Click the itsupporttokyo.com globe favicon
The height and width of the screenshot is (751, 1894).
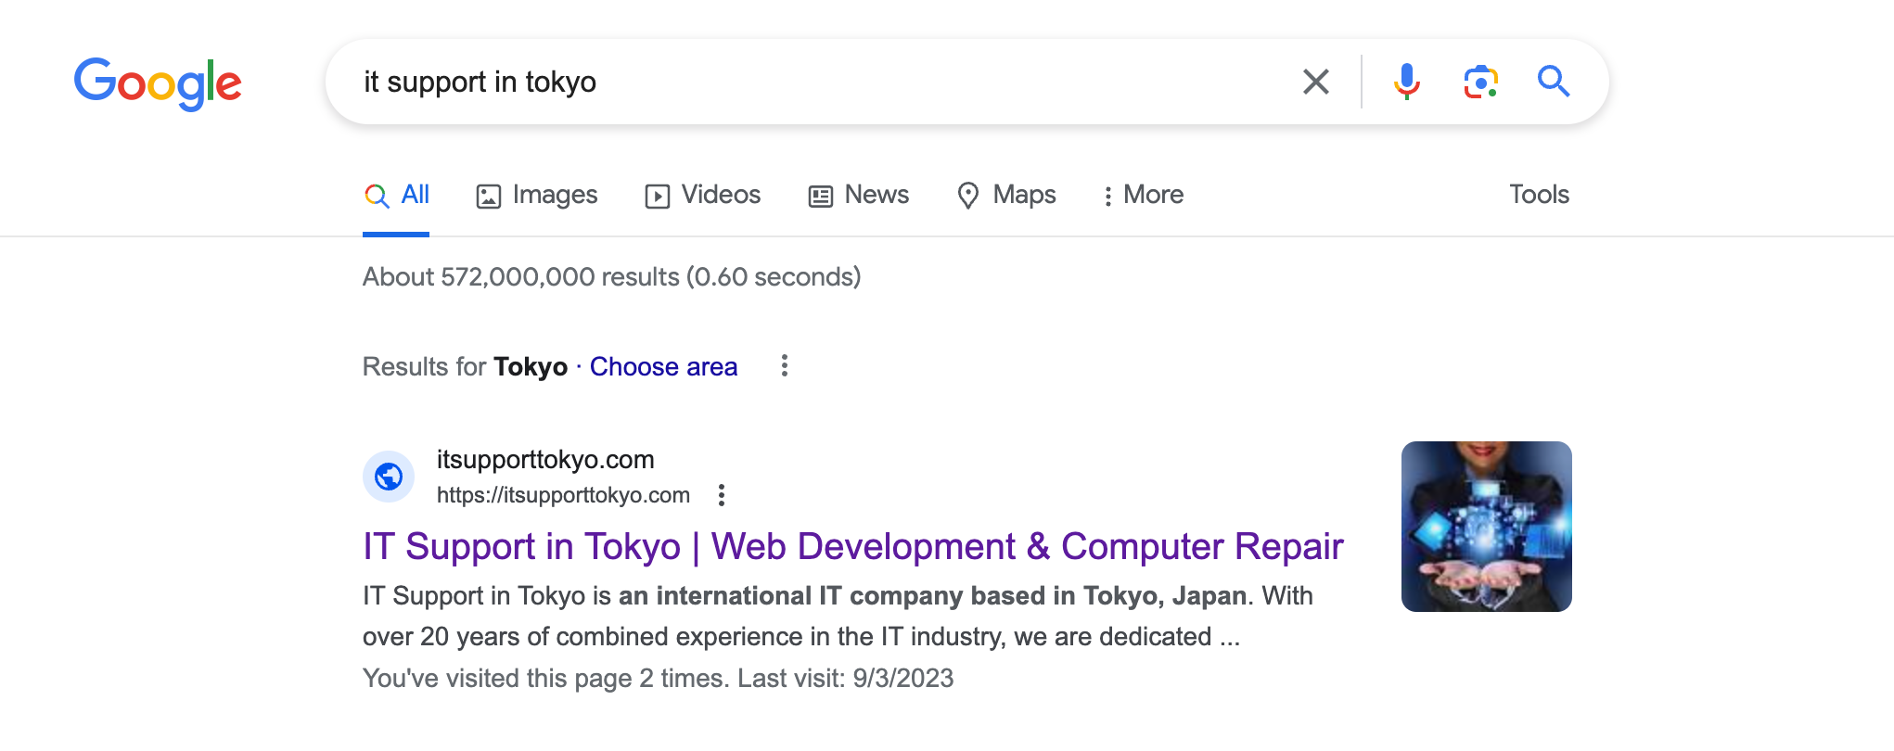point(389,477)
